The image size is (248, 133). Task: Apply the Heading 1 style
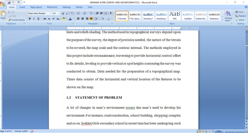[148, 16]
